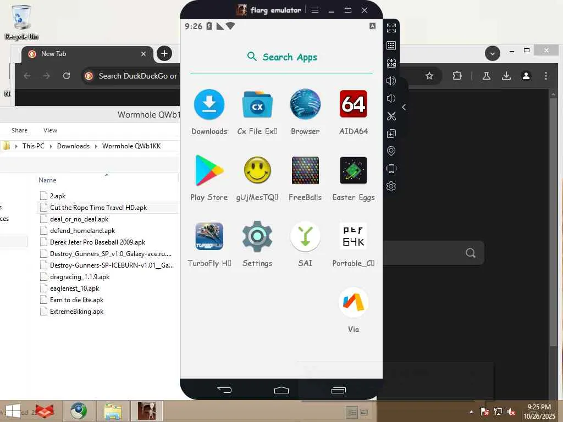Reload the browser page
This screenshot has height=422, width=563.
[x=67, y=76]
